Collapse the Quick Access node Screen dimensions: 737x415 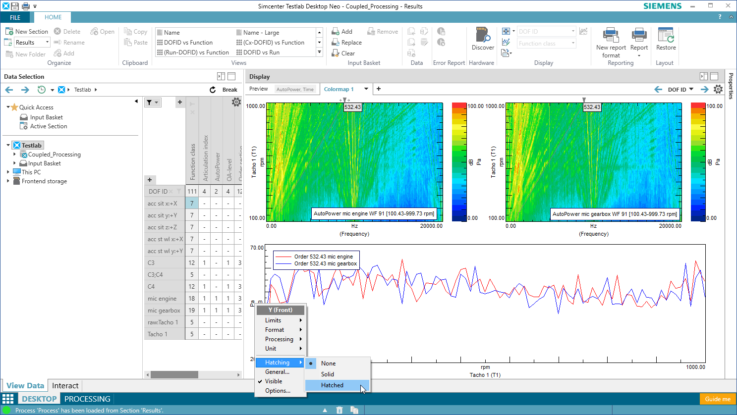click(8, 107)
